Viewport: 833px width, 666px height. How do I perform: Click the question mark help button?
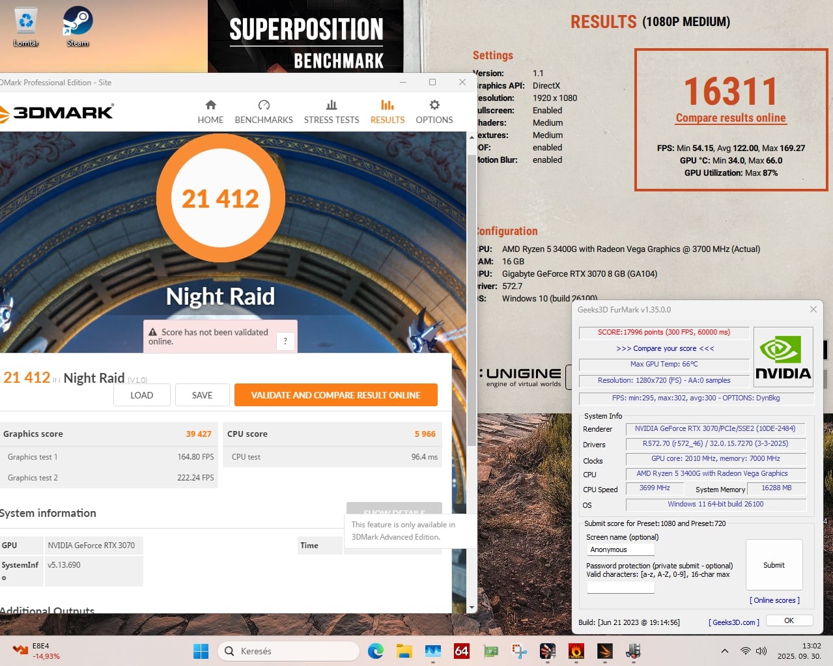point(285,341)
